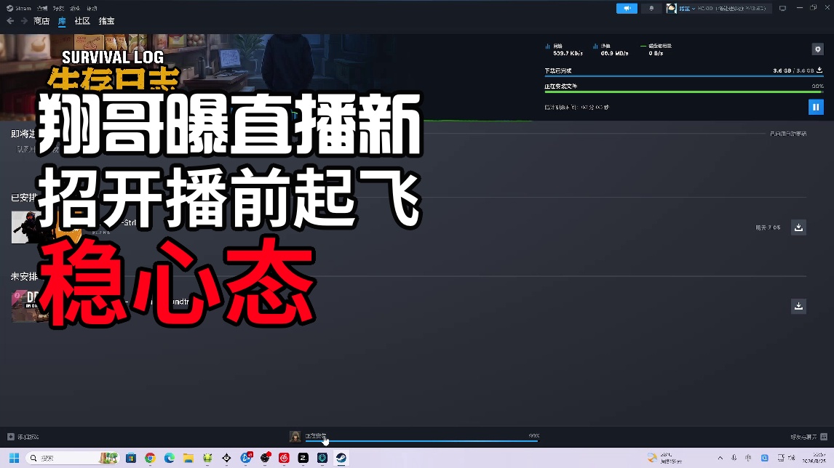Open the 查看 (View) menu next to Steam
The image size is (834, 468).
point(42,8)
